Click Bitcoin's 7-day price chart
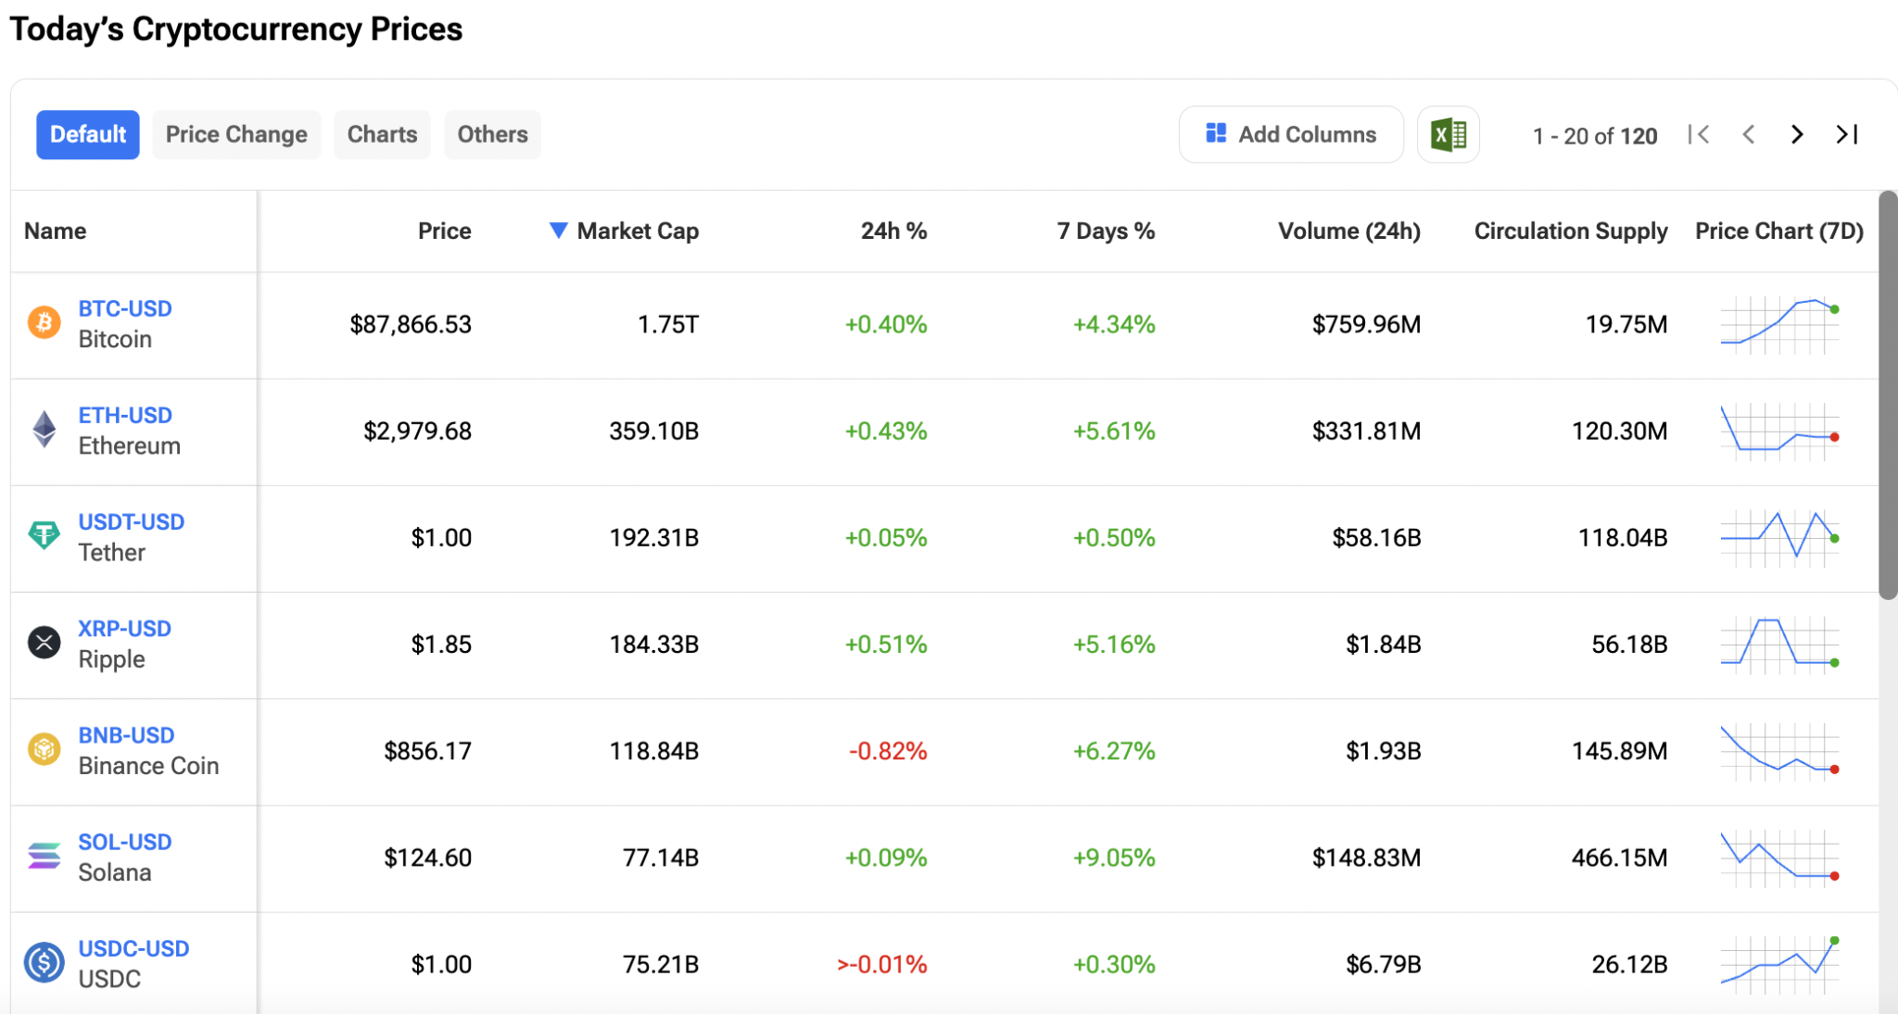This screenshot has width=1898, height=1014. click(x=1779, y=325)
